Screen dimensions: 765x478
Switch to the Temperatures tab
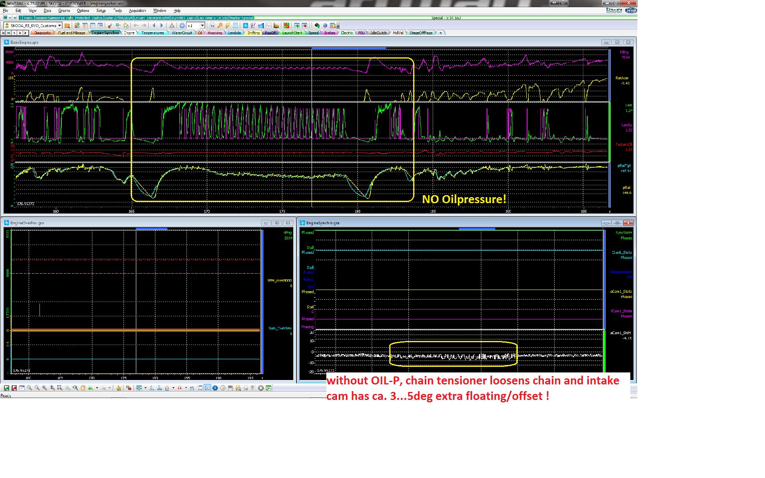[152, 33]
